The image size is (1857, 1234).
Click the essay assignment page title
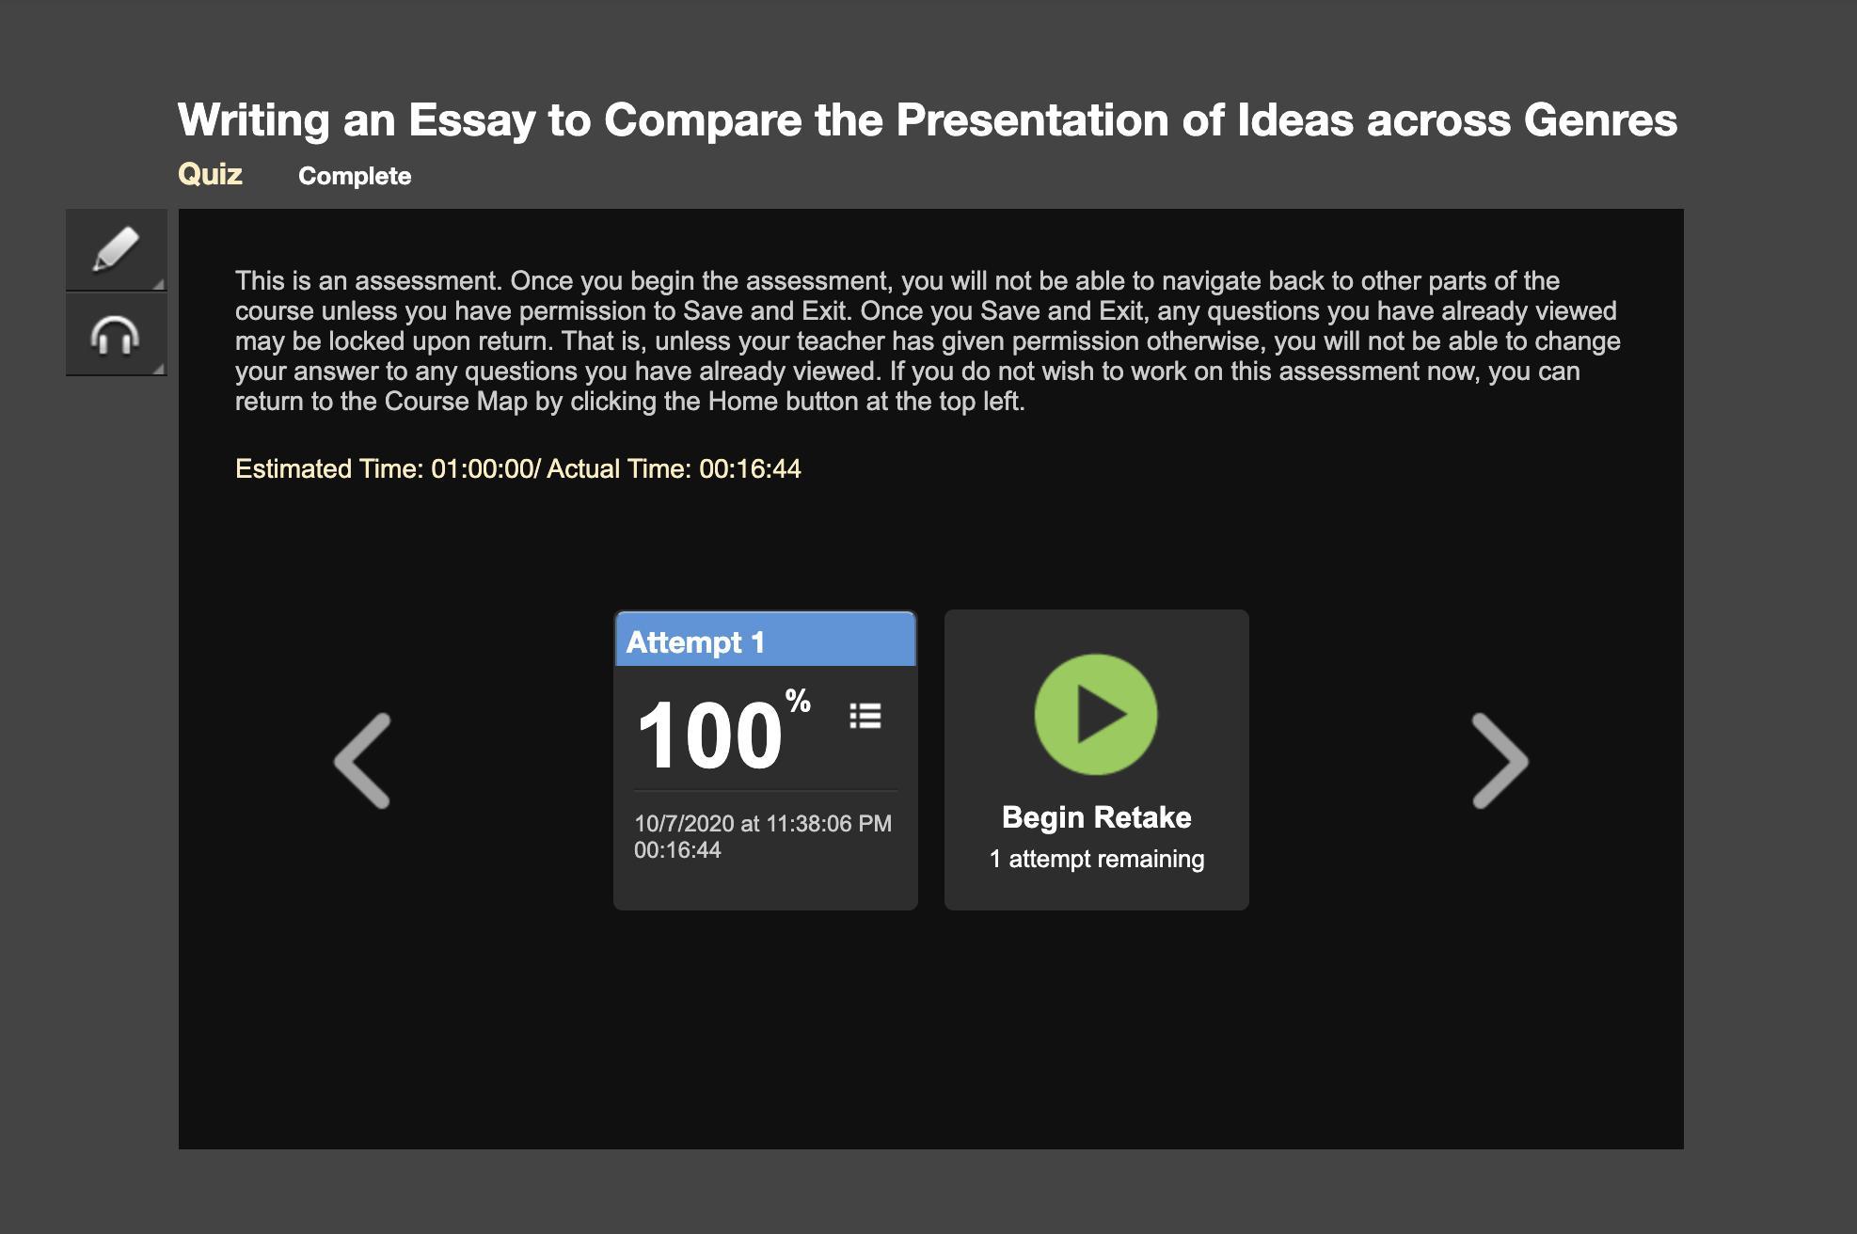point(927,119)
